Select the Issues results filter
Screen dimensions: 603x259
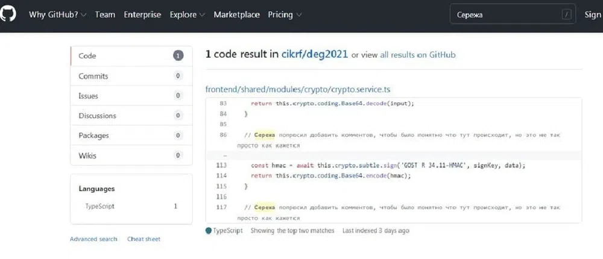click(x=131, y=96)
